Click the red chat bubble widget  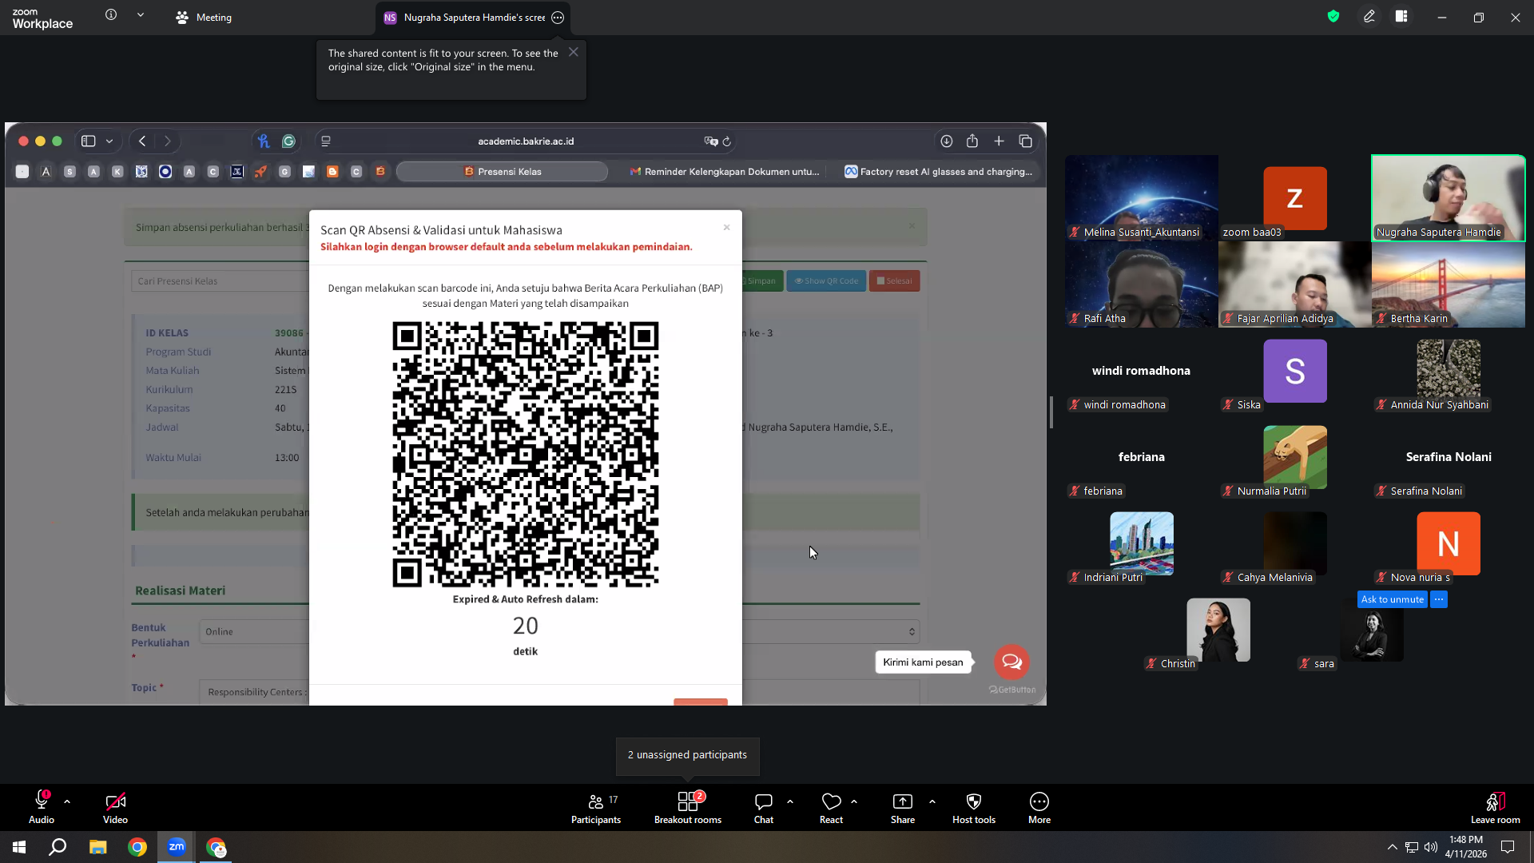(x=1011, y=662)
